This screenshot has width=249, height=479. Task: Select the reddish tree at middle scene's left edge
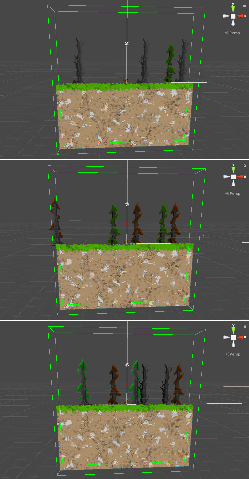56,222
